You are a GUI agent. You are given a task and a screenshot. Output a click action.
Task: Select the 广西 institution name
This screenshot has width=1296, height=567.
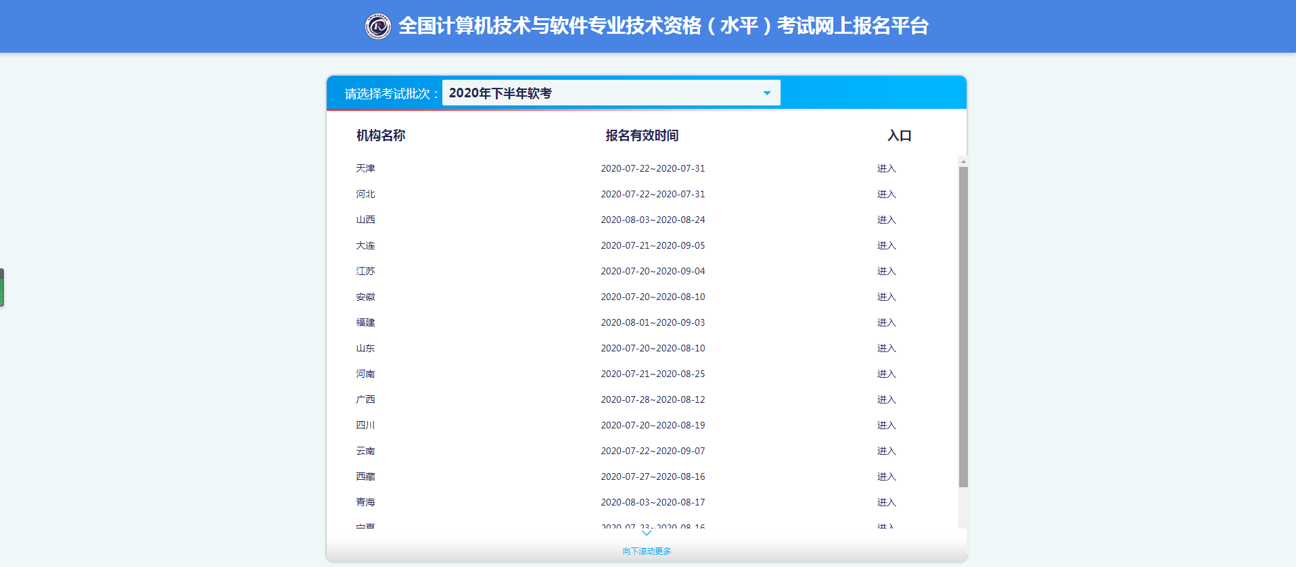[x=365, y=399]
